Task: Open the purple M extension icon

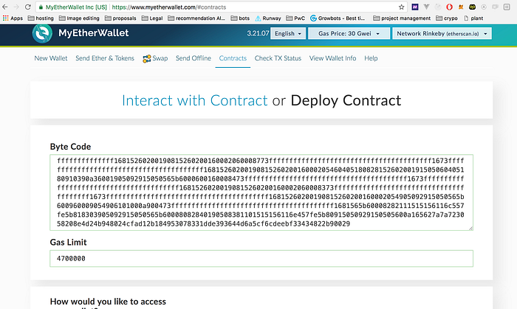Action: pos(415,7)
